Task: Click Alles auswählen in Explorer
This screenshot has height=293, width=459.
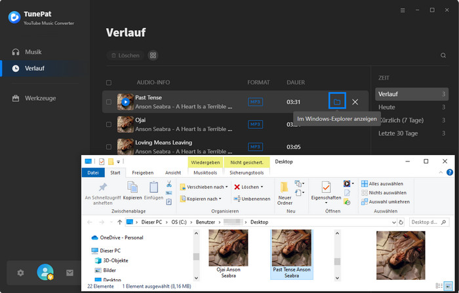Action: tap(382, 184)
